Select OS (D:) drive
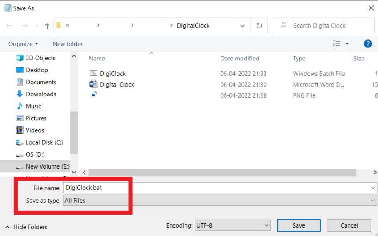Viewport: 378px width, 236px height. pyautogui.click(x=35, y=154)
